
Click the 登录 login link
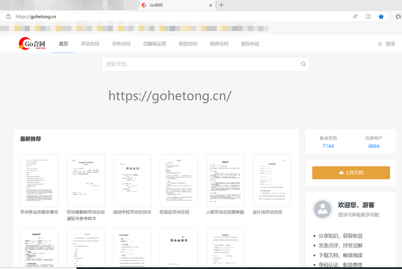[386, 44]
